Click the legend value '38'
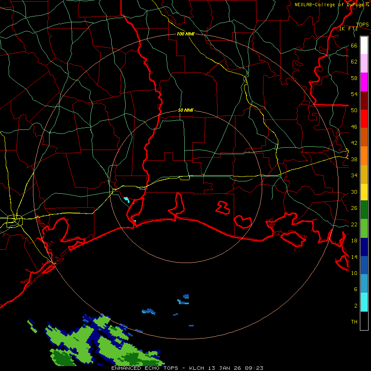The image size is (371, 371). [354, 159]
